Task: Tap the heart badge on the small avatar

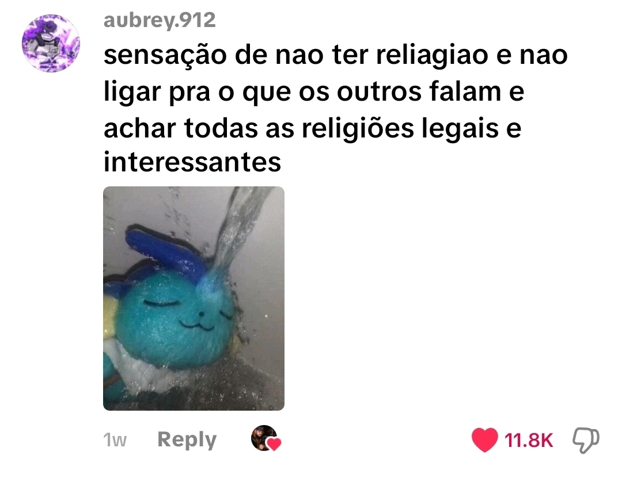Action: tap(274, 444)
